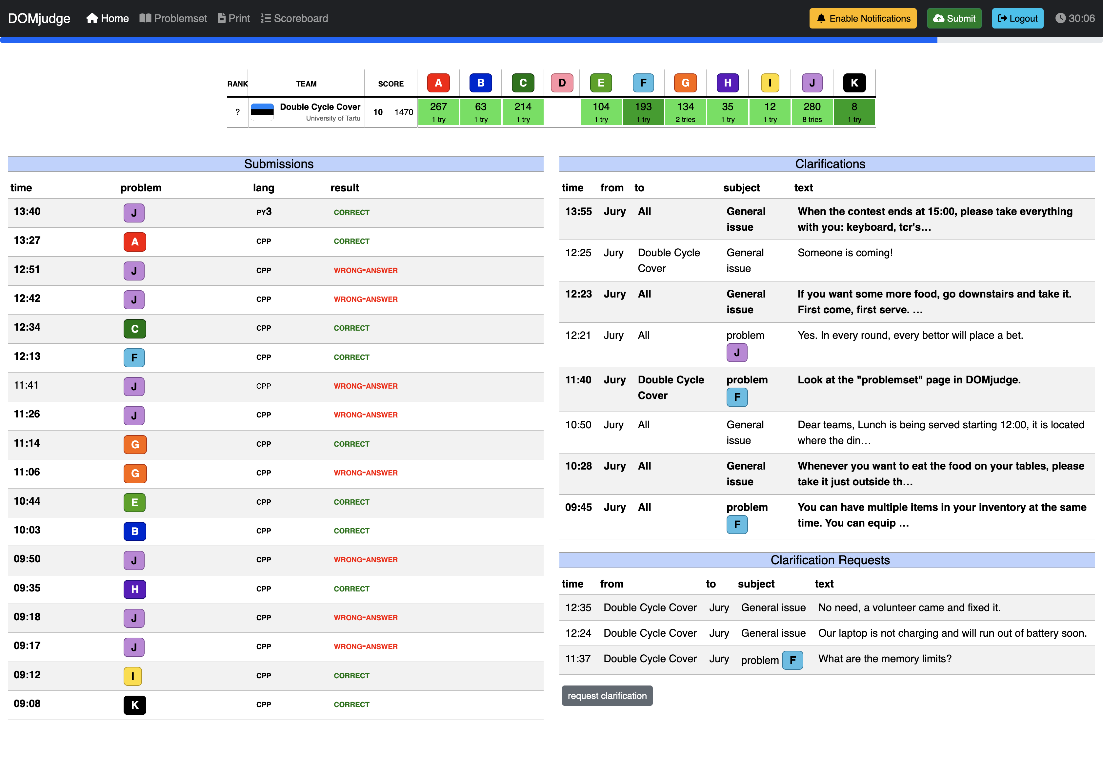Viewport: 1103px width, 772px height.
Task: Click the request clarification button
Action: (x=607, y=696)
